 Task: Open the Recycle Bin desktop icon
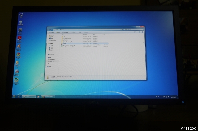pos(21,23)
